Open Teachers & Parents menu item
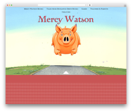The width and height of the screenshot is (132, 112). (99, 9)
